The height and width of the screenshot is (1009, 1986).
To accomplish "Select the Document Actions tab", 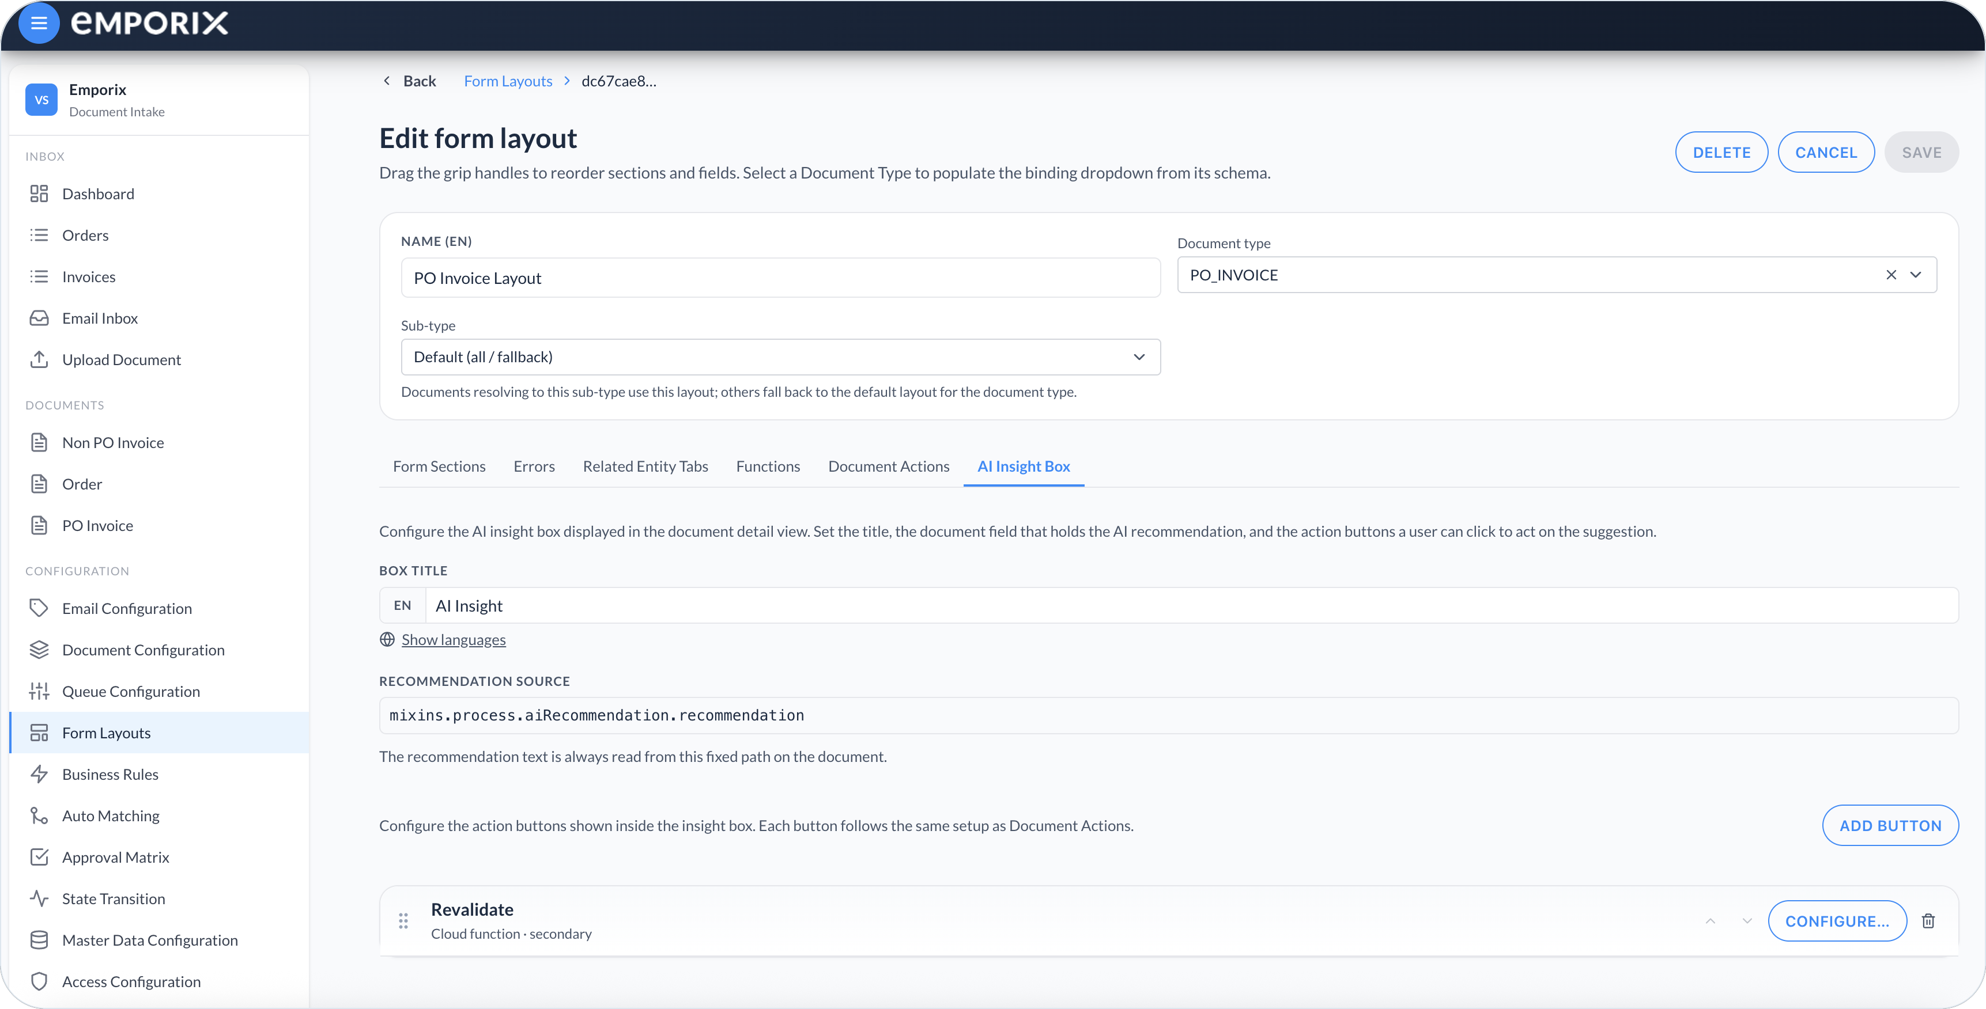I will pyautogui.click(x=889, y=466).
